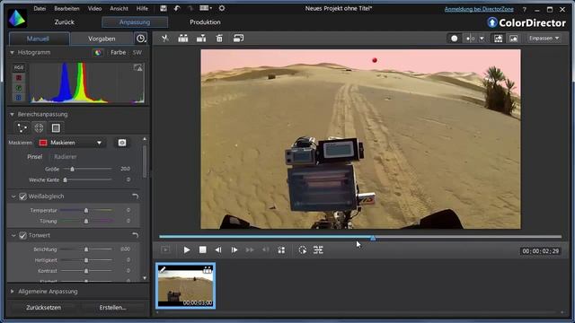Collapse the Bereichsanpassung section
This screenshot has width=575, height=323.
coord(12,114)
